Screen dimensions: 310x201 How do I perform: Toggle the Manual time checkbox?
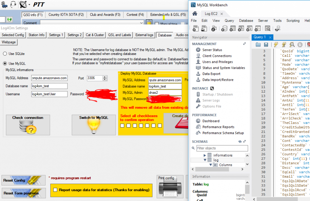(157, 24)
